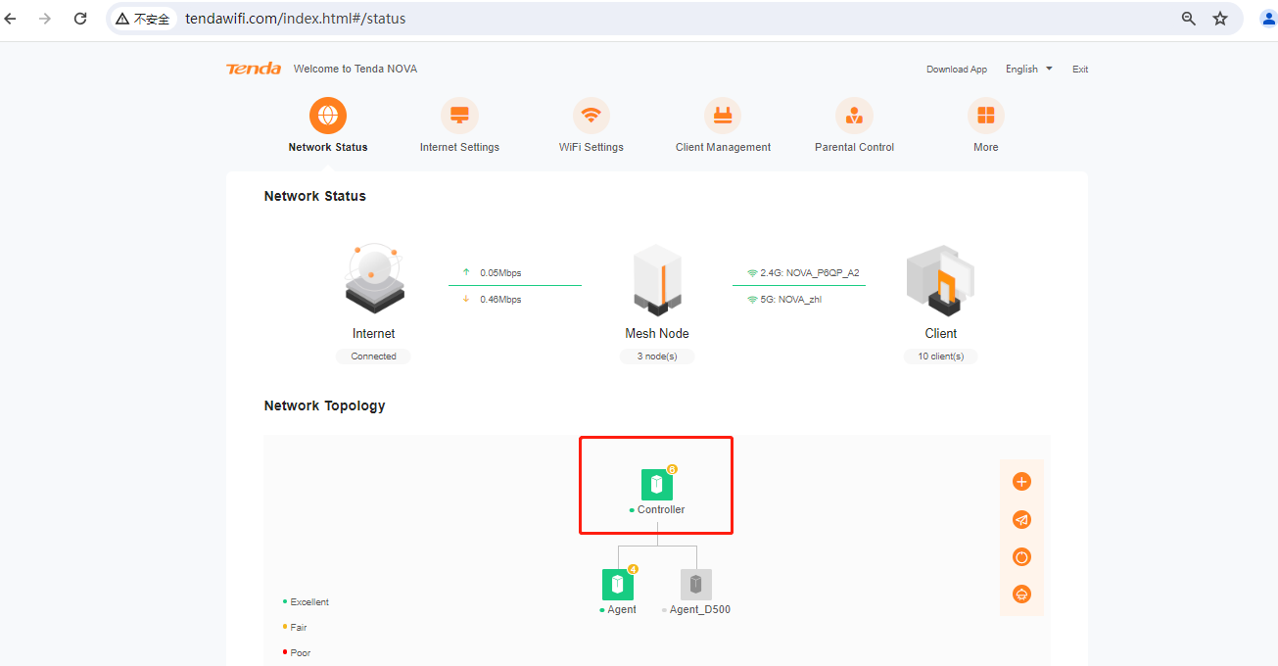Open the Parental Control tab
This screenshot has width=1278, height=666.
(854, 125)
